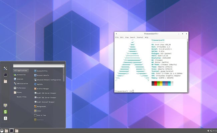Click the cyan color block in neofetch output
The height and width of the screenshot is (133, 217).
pyautogui.click(x=169, y=83)
